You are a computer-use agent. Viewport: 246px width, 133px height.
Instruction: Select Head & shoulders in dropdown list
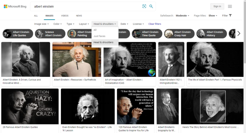[x=103, y=42]
